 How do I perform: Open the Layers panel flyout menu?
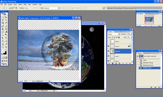coord(132,32)
